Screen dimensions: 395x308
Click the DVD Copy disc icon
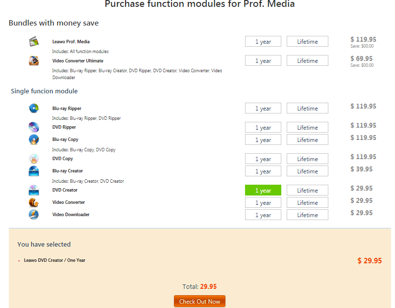tap(34, 159)
